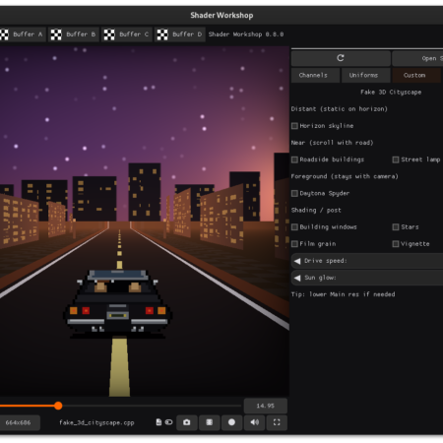
Task: Select the Custom tab
Action: (x=416, y=75)
